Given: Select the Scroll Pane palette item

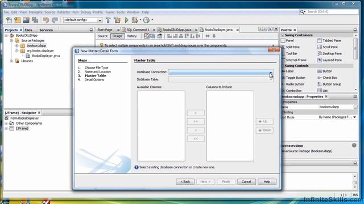Looking at the screenshot, I should pyautogui.click(x=328, y=47).
